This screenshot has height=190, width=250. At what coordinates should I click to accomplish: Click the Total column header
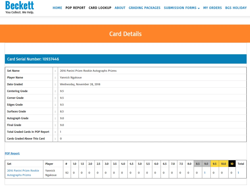pyautogui.click(x=241, y=164)
